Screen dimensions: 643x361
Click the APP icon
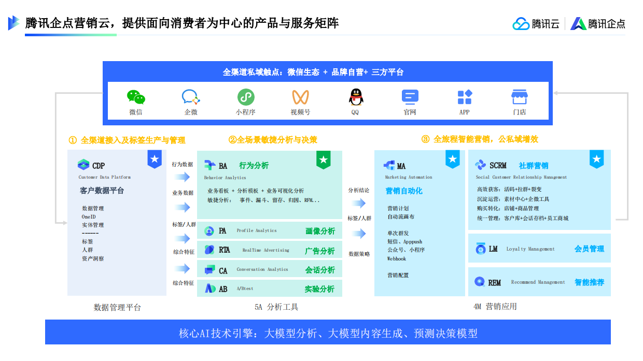[465, 97]
